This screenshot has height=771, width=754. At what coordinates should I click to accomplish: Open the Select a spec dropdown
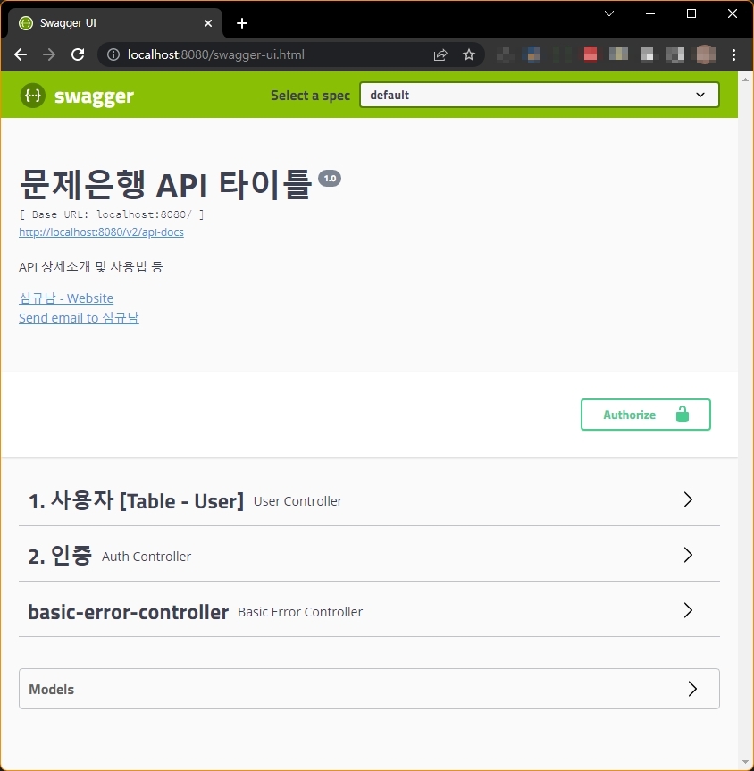pyautogui.click(x=539, y=95)
